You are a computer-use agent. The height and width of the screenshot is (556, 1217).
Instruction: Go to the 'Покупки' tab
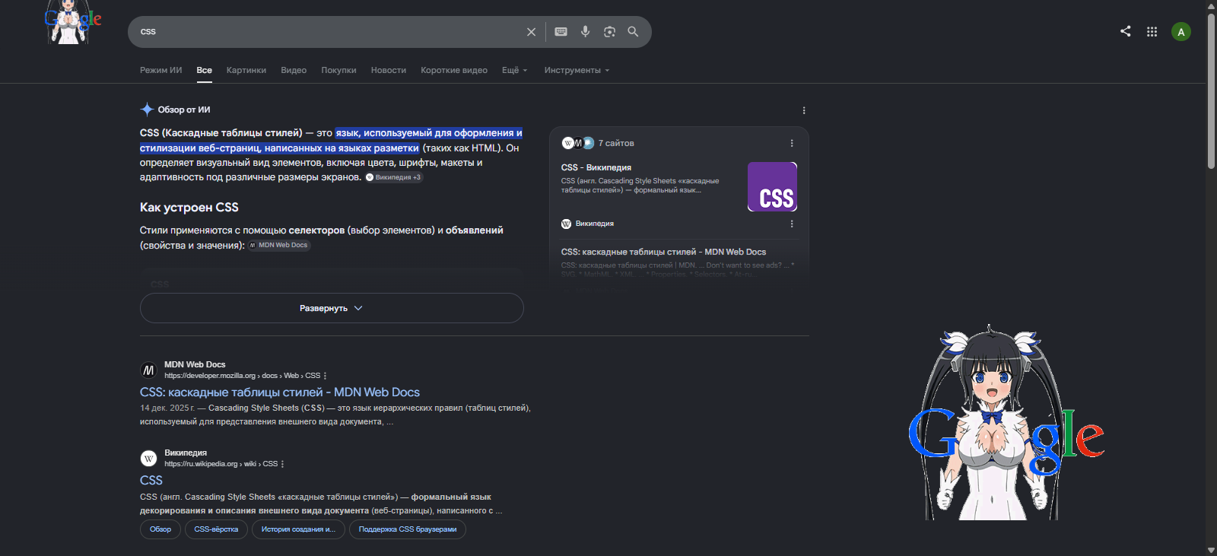click(x=339, y=70)
